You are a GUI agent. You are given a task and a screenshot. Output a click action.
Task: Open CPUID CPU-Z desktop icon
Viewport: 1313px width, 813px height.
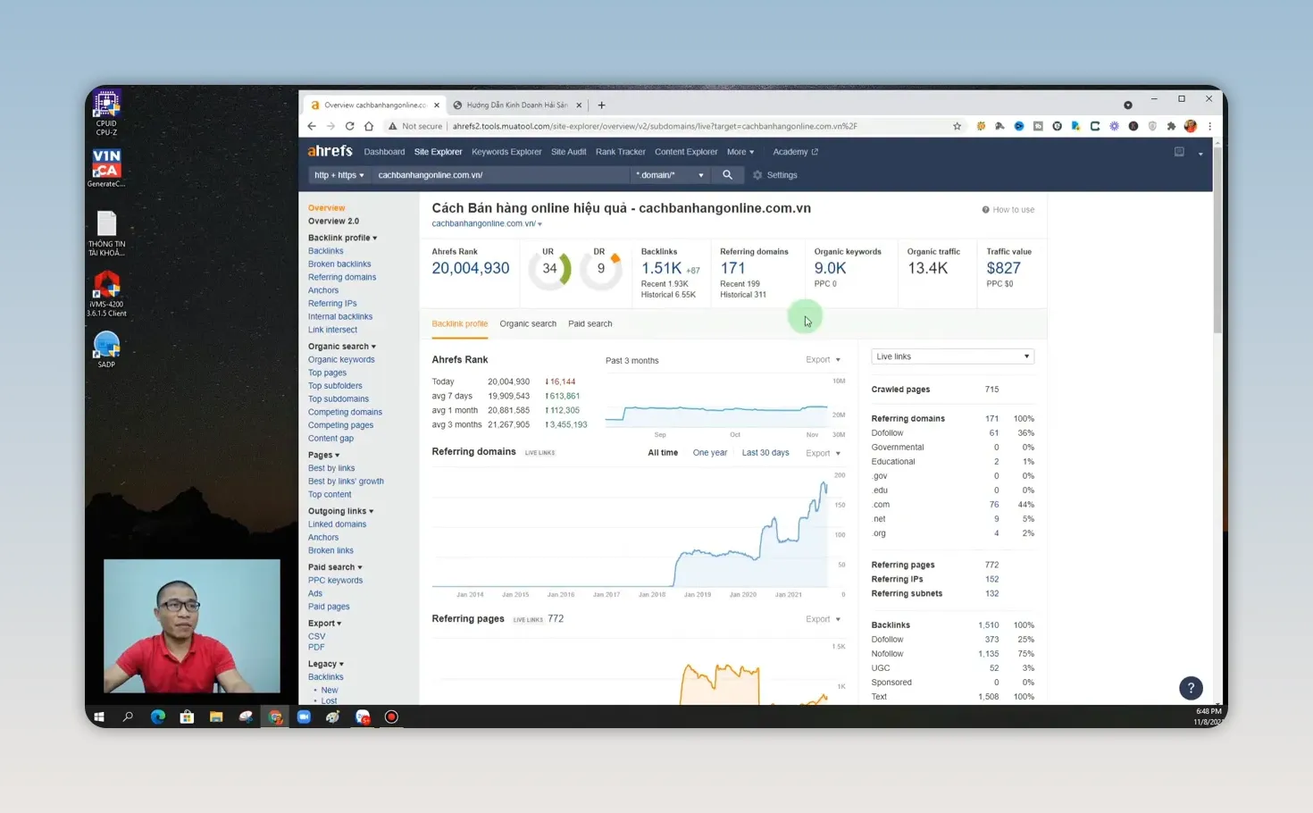(x=106, y=113)
